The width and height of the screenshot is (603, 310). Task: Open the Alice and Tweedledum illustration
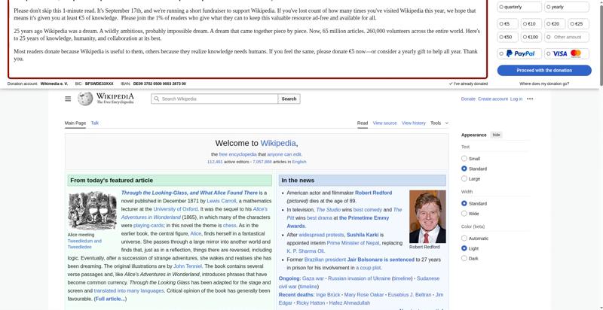(x=92, y=210)
